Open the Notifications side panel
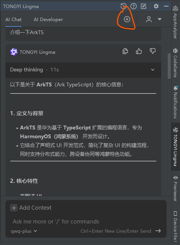Image resolution: width=180 pixels, height=245 pixels. pos(175,102)
